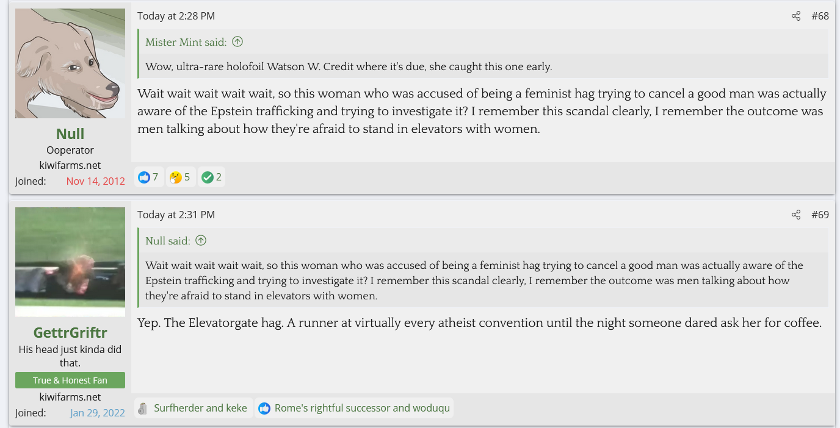This screenshot has width=840, height=428.
Task: Click GettrGriftr's avatar image
Action: click(x=70, y=262)
